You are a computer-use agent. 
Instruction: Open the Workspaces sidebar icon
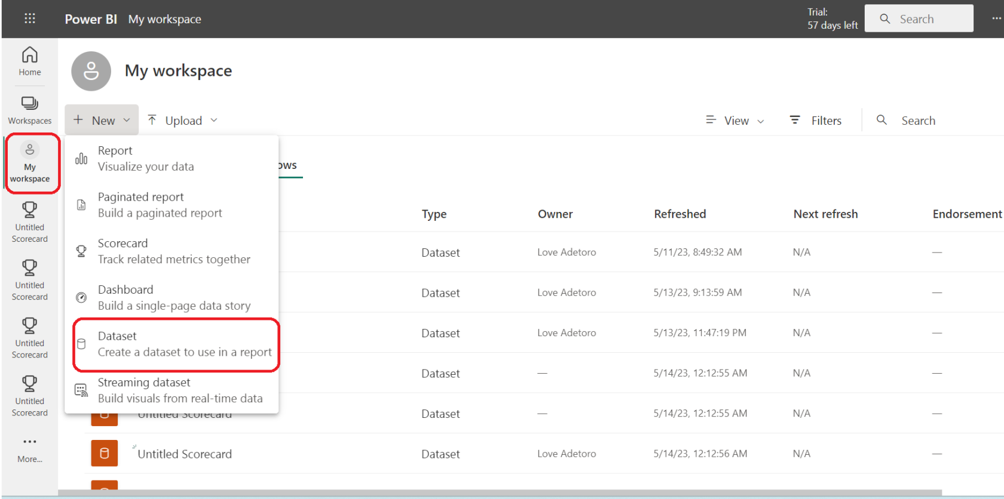click(30, 110)
